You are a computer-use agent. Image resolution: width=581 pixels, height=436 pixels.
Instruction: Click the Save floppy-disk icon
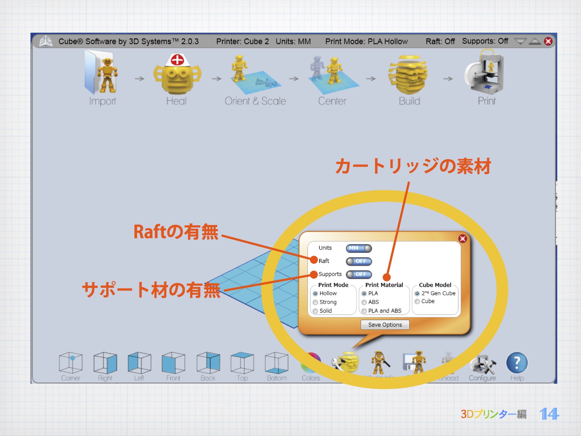pos(414,363)
